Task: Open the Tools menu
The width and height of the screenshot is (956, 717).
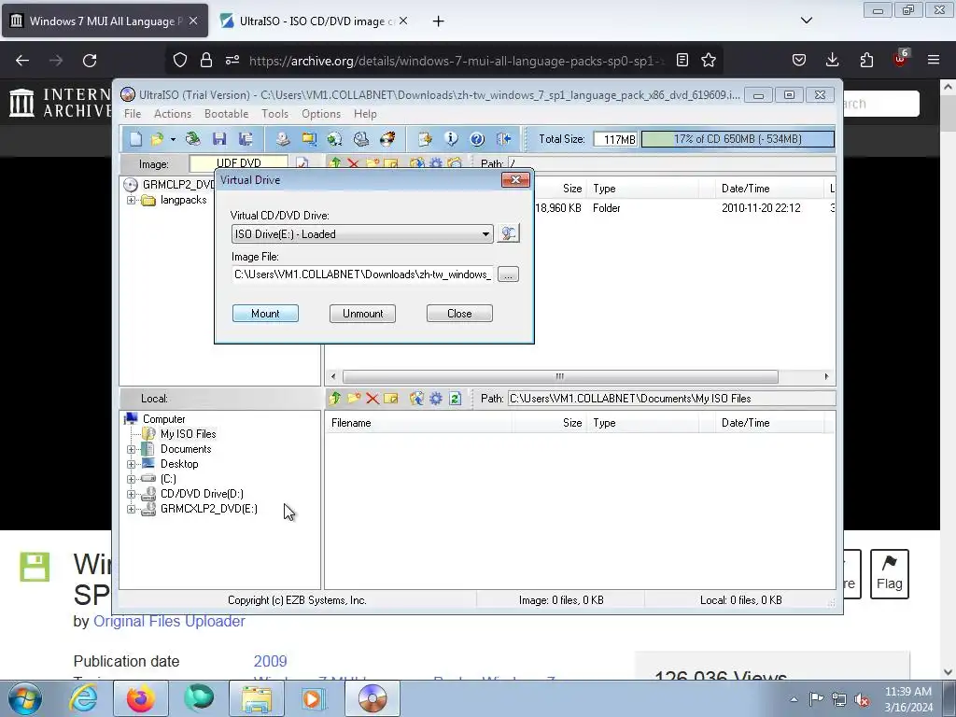Action: coord(275,114)
